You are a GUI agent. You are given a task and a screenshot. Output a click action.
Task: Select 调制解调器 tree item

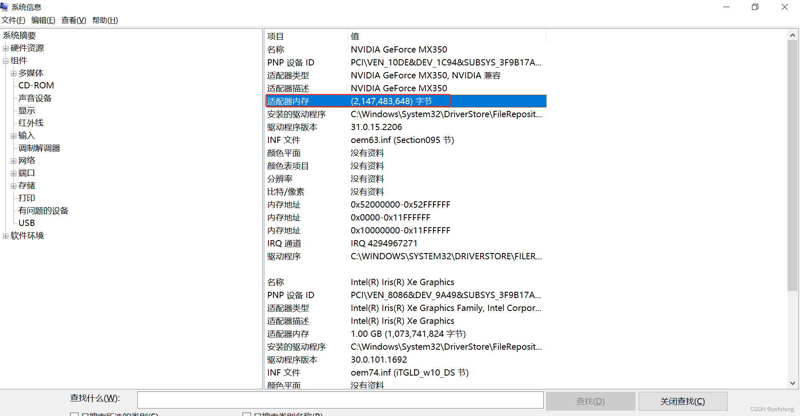pyautogui.click(x=39, y=148)
